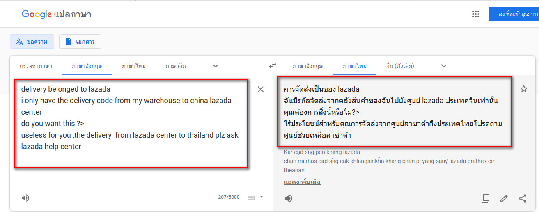Select ภาษาอังกฤษ as source language
This screenshot has width=539, height=212.
pos(87,66)
